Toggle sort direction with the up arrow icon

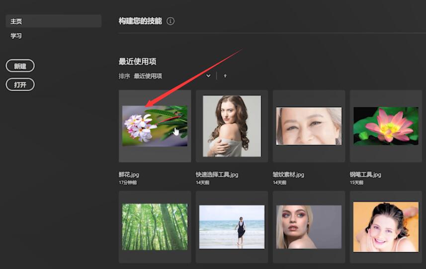point(225,76)
